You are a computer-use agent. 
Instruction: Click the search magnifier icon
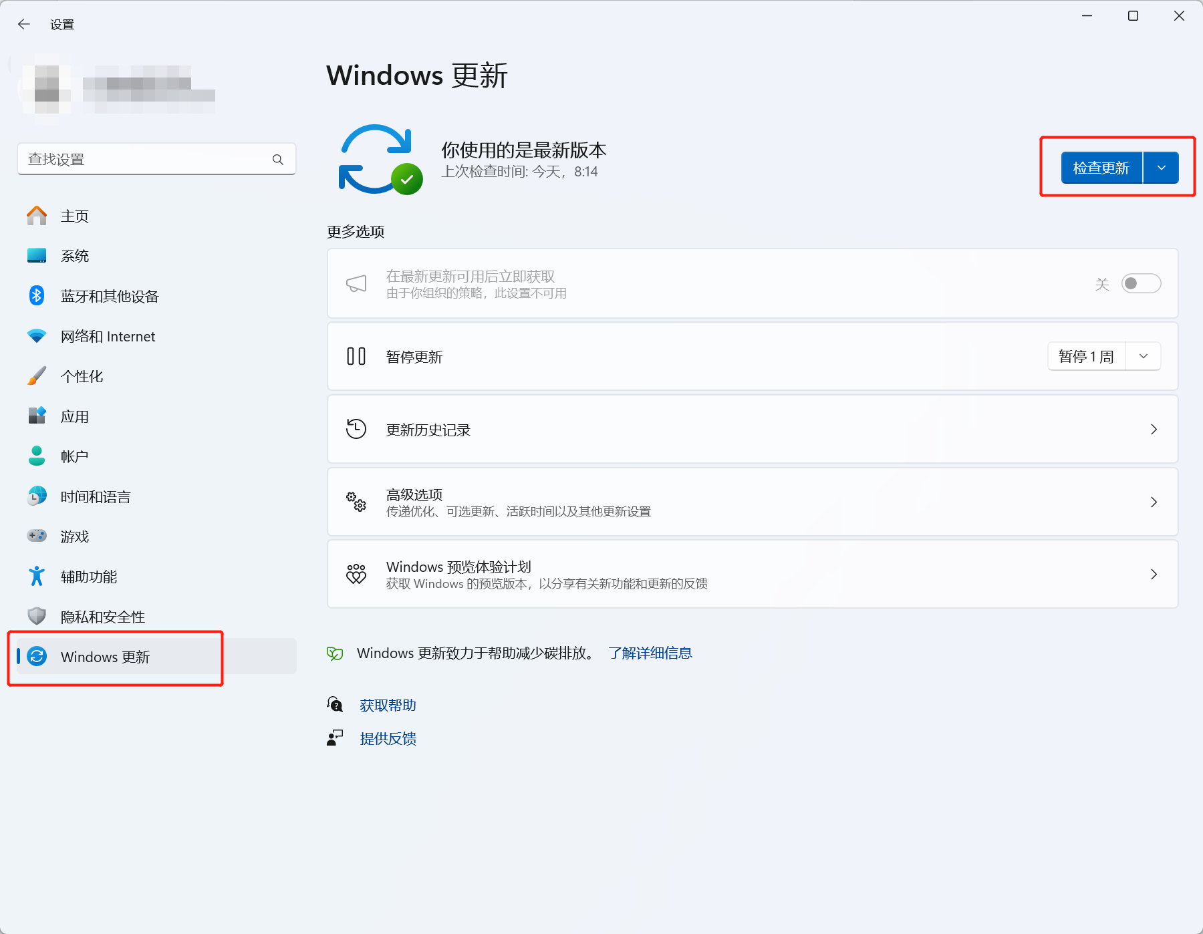click(x=278, y=160)
